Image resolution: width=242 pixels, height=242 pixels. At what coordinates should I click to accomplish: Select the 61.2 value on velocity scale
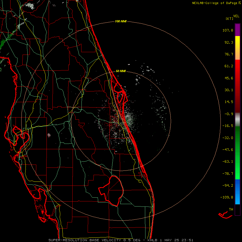229,66
